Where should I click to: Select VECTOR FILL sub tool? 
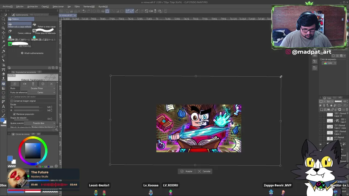(x=20, y=45)
